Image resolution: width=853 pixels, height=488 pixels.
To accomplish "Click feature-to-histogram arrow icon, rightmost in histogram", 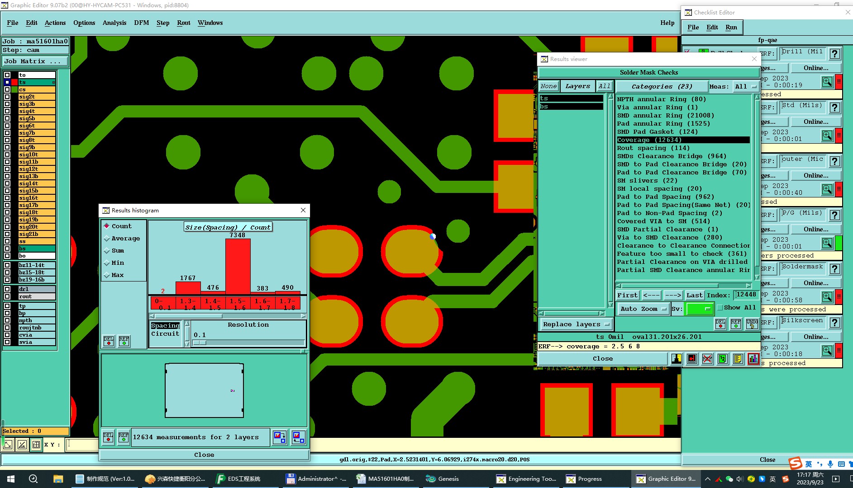I will click(x=299, y=437).
